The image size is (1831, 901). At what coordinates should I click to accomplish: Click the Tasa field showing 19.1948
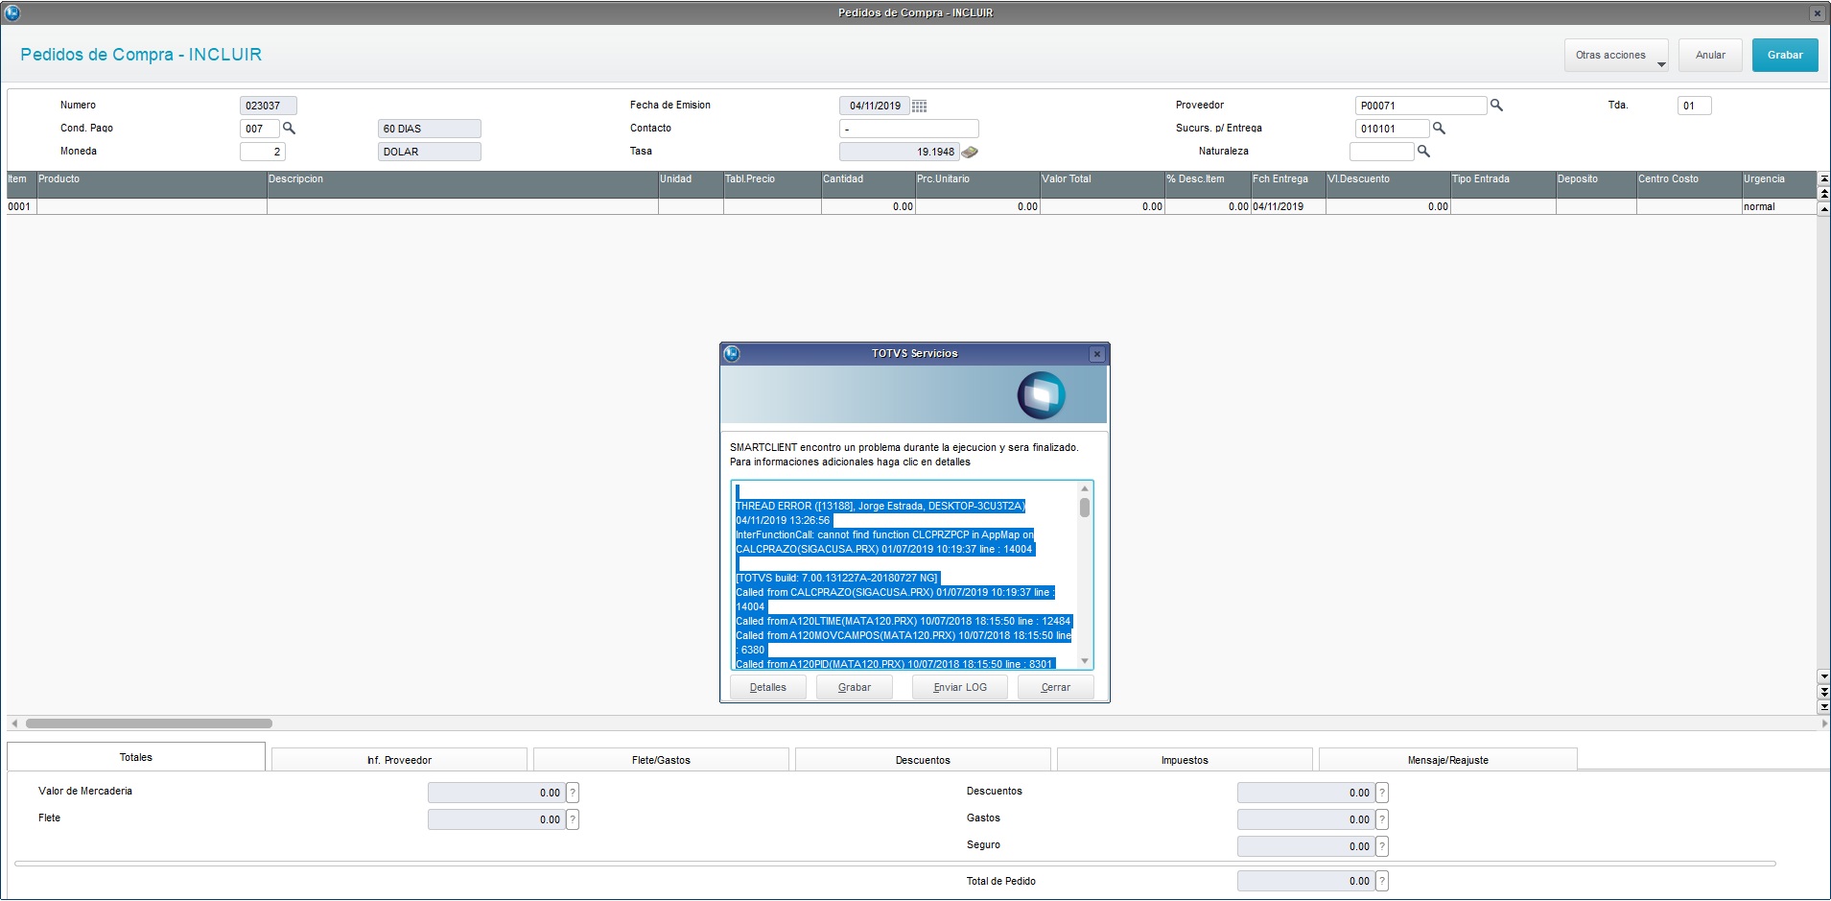click(900, 152)
